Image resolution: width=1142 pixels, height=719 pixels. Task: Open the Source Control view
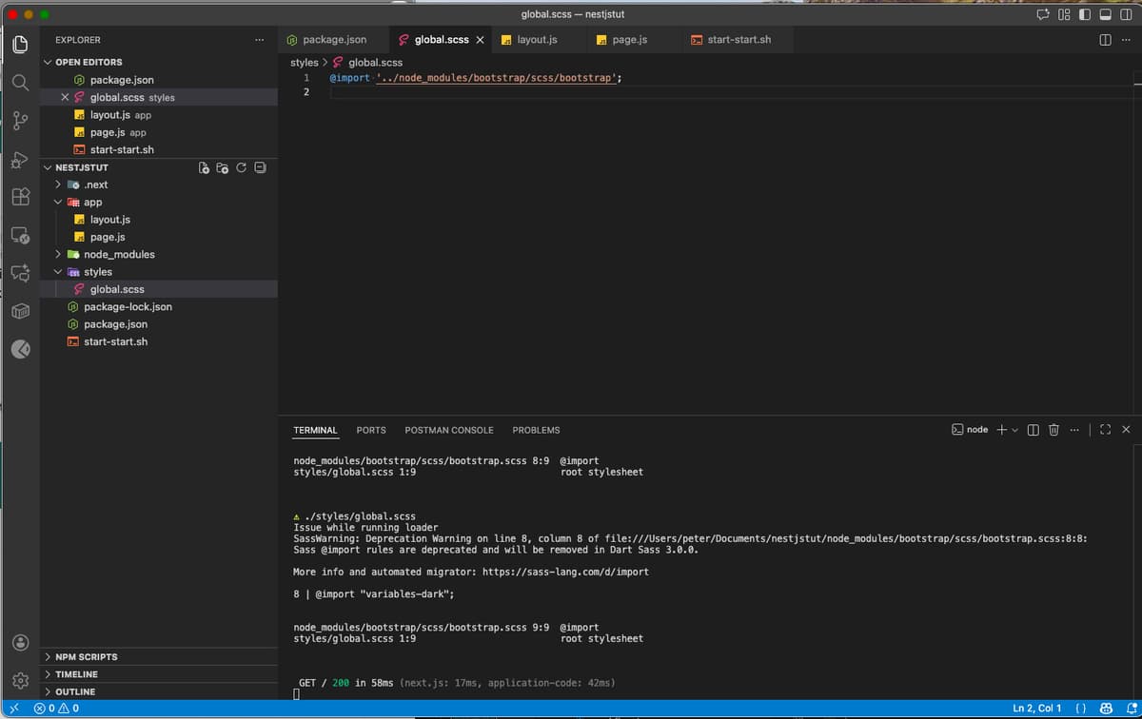pos(20,121)
